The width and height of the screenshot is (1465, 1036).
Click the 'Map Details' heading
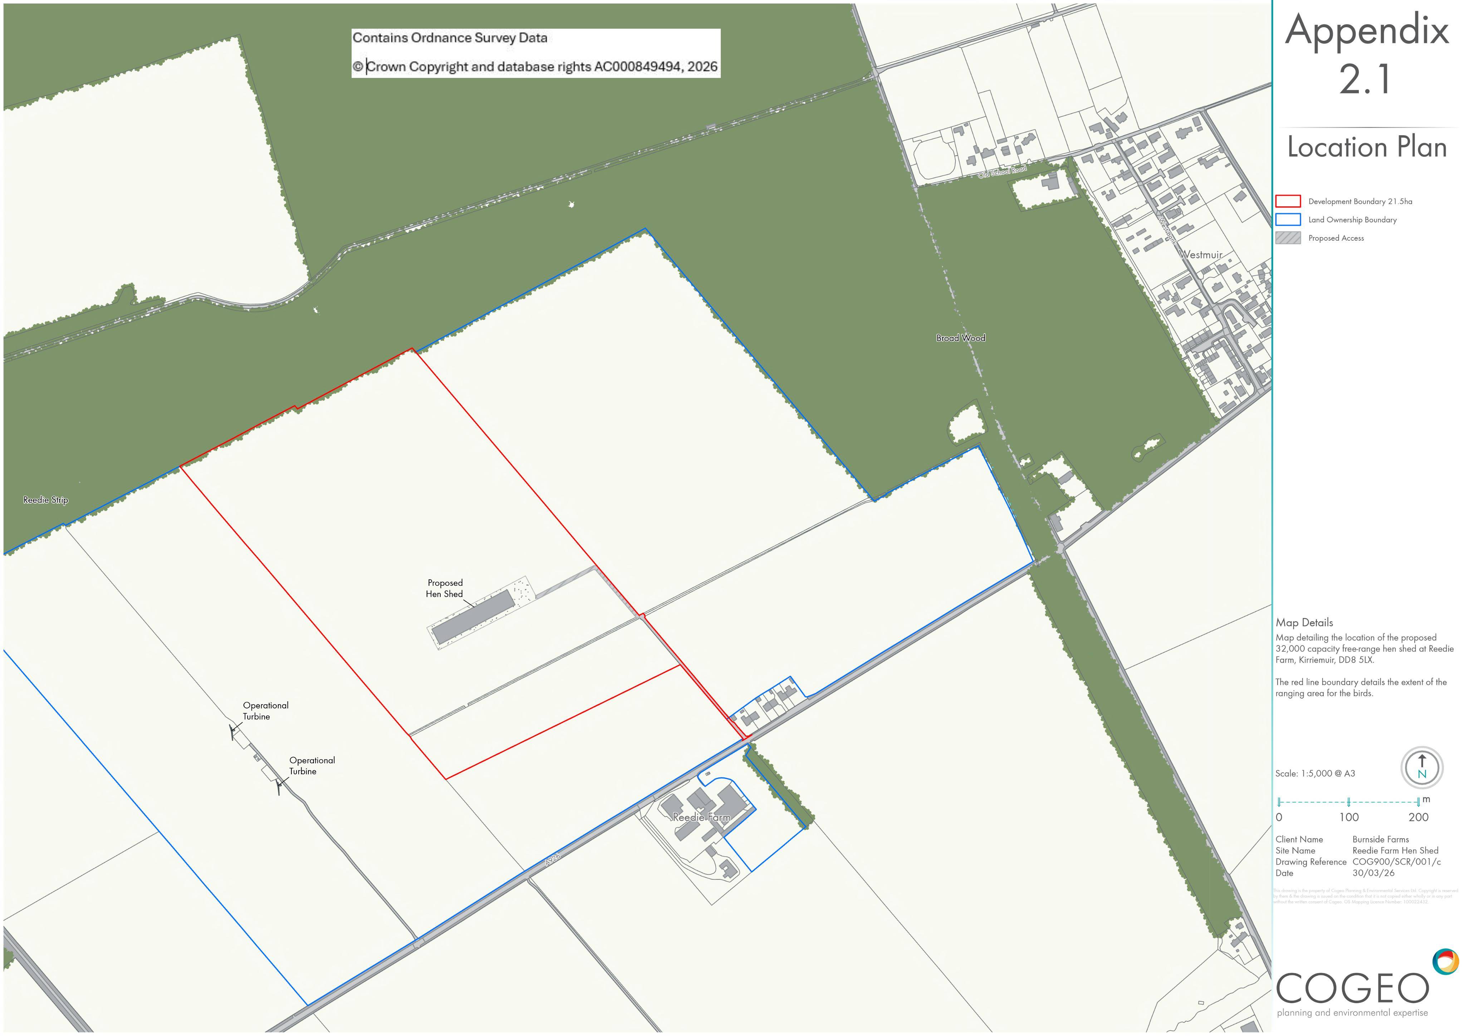(1304, 623)
